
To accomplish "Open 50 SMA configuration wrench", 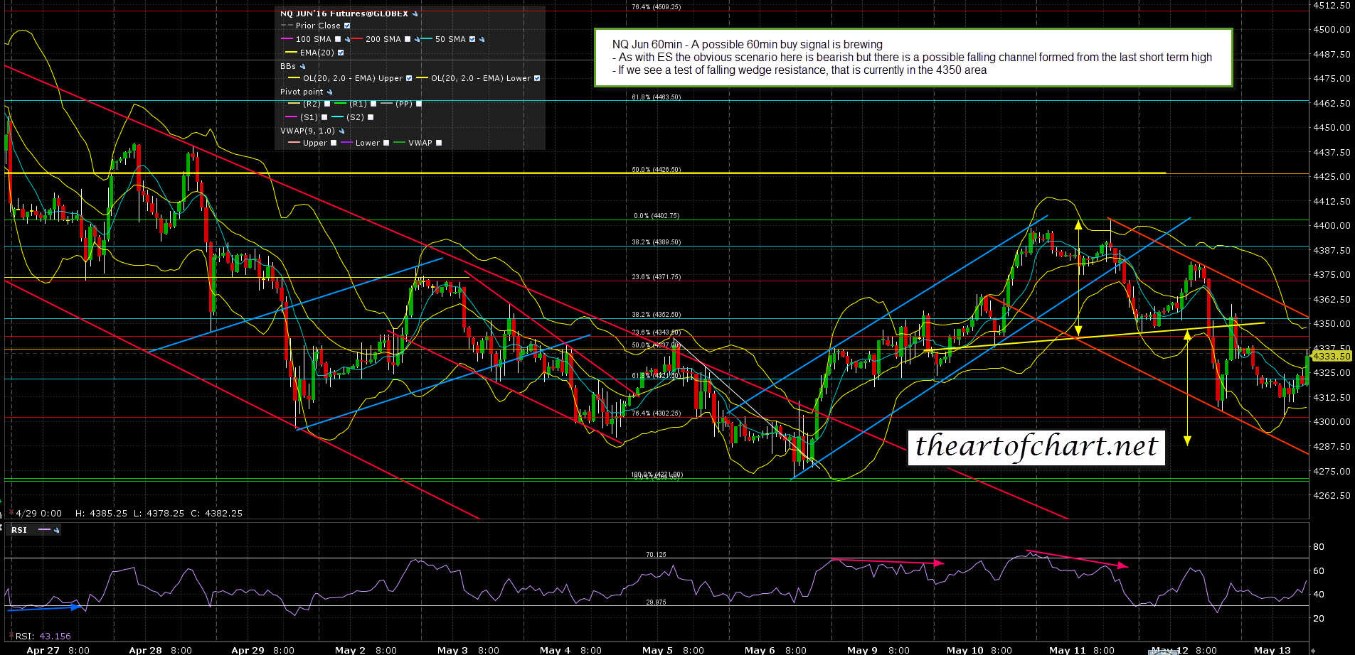I will click(482, 40).
